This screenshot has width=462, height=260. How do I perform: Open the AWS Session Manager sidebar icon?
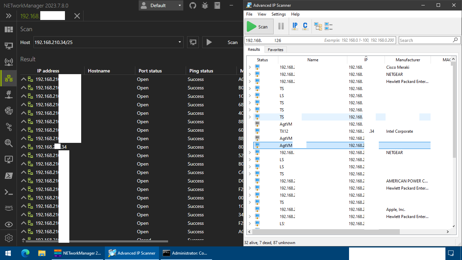[x=8, y=208]
